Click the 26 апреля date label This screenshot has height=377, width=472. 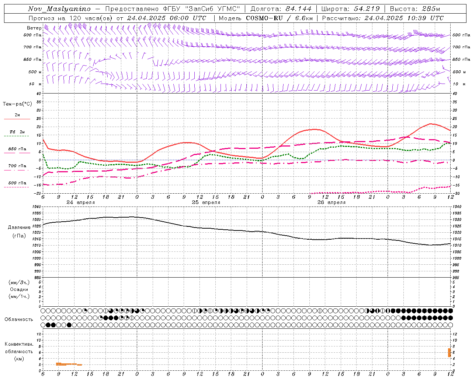click(x=331, y=202)
